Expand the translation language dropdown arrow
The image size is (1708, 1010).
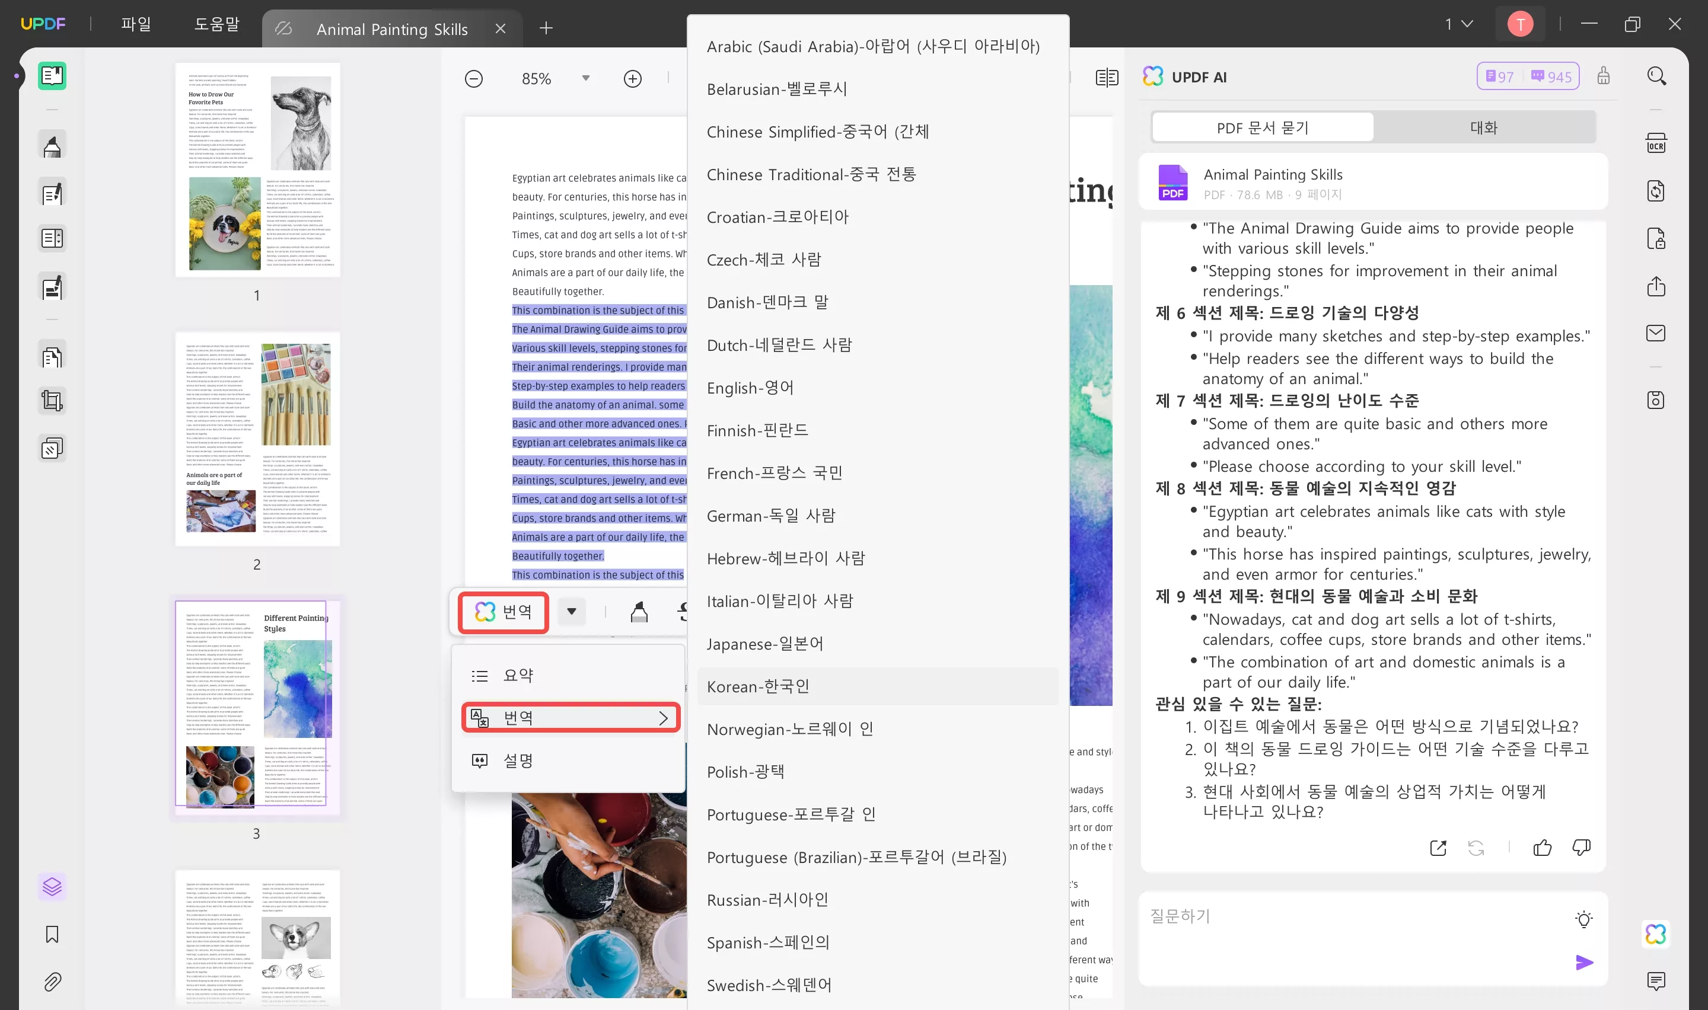click(x=572, y=612)
